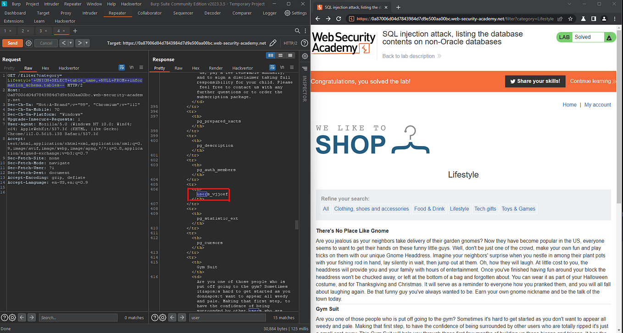
Task: Open the Intruder menu in Burp
Action: click(51, 3)
